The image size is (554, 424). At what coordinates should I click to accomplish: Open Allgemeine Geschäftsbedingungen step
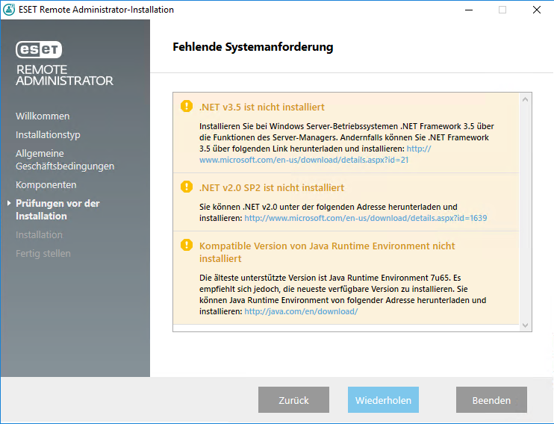coord(65,160)
